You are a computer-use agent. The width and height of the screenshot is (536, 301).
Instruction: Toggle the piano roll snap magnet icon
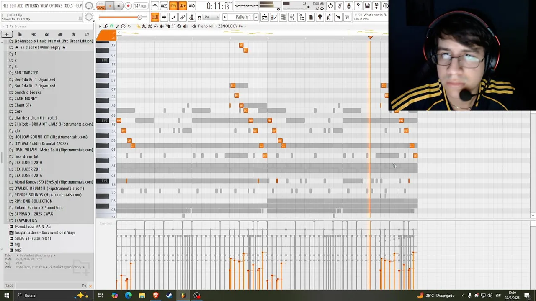click(x=111, y=26)
